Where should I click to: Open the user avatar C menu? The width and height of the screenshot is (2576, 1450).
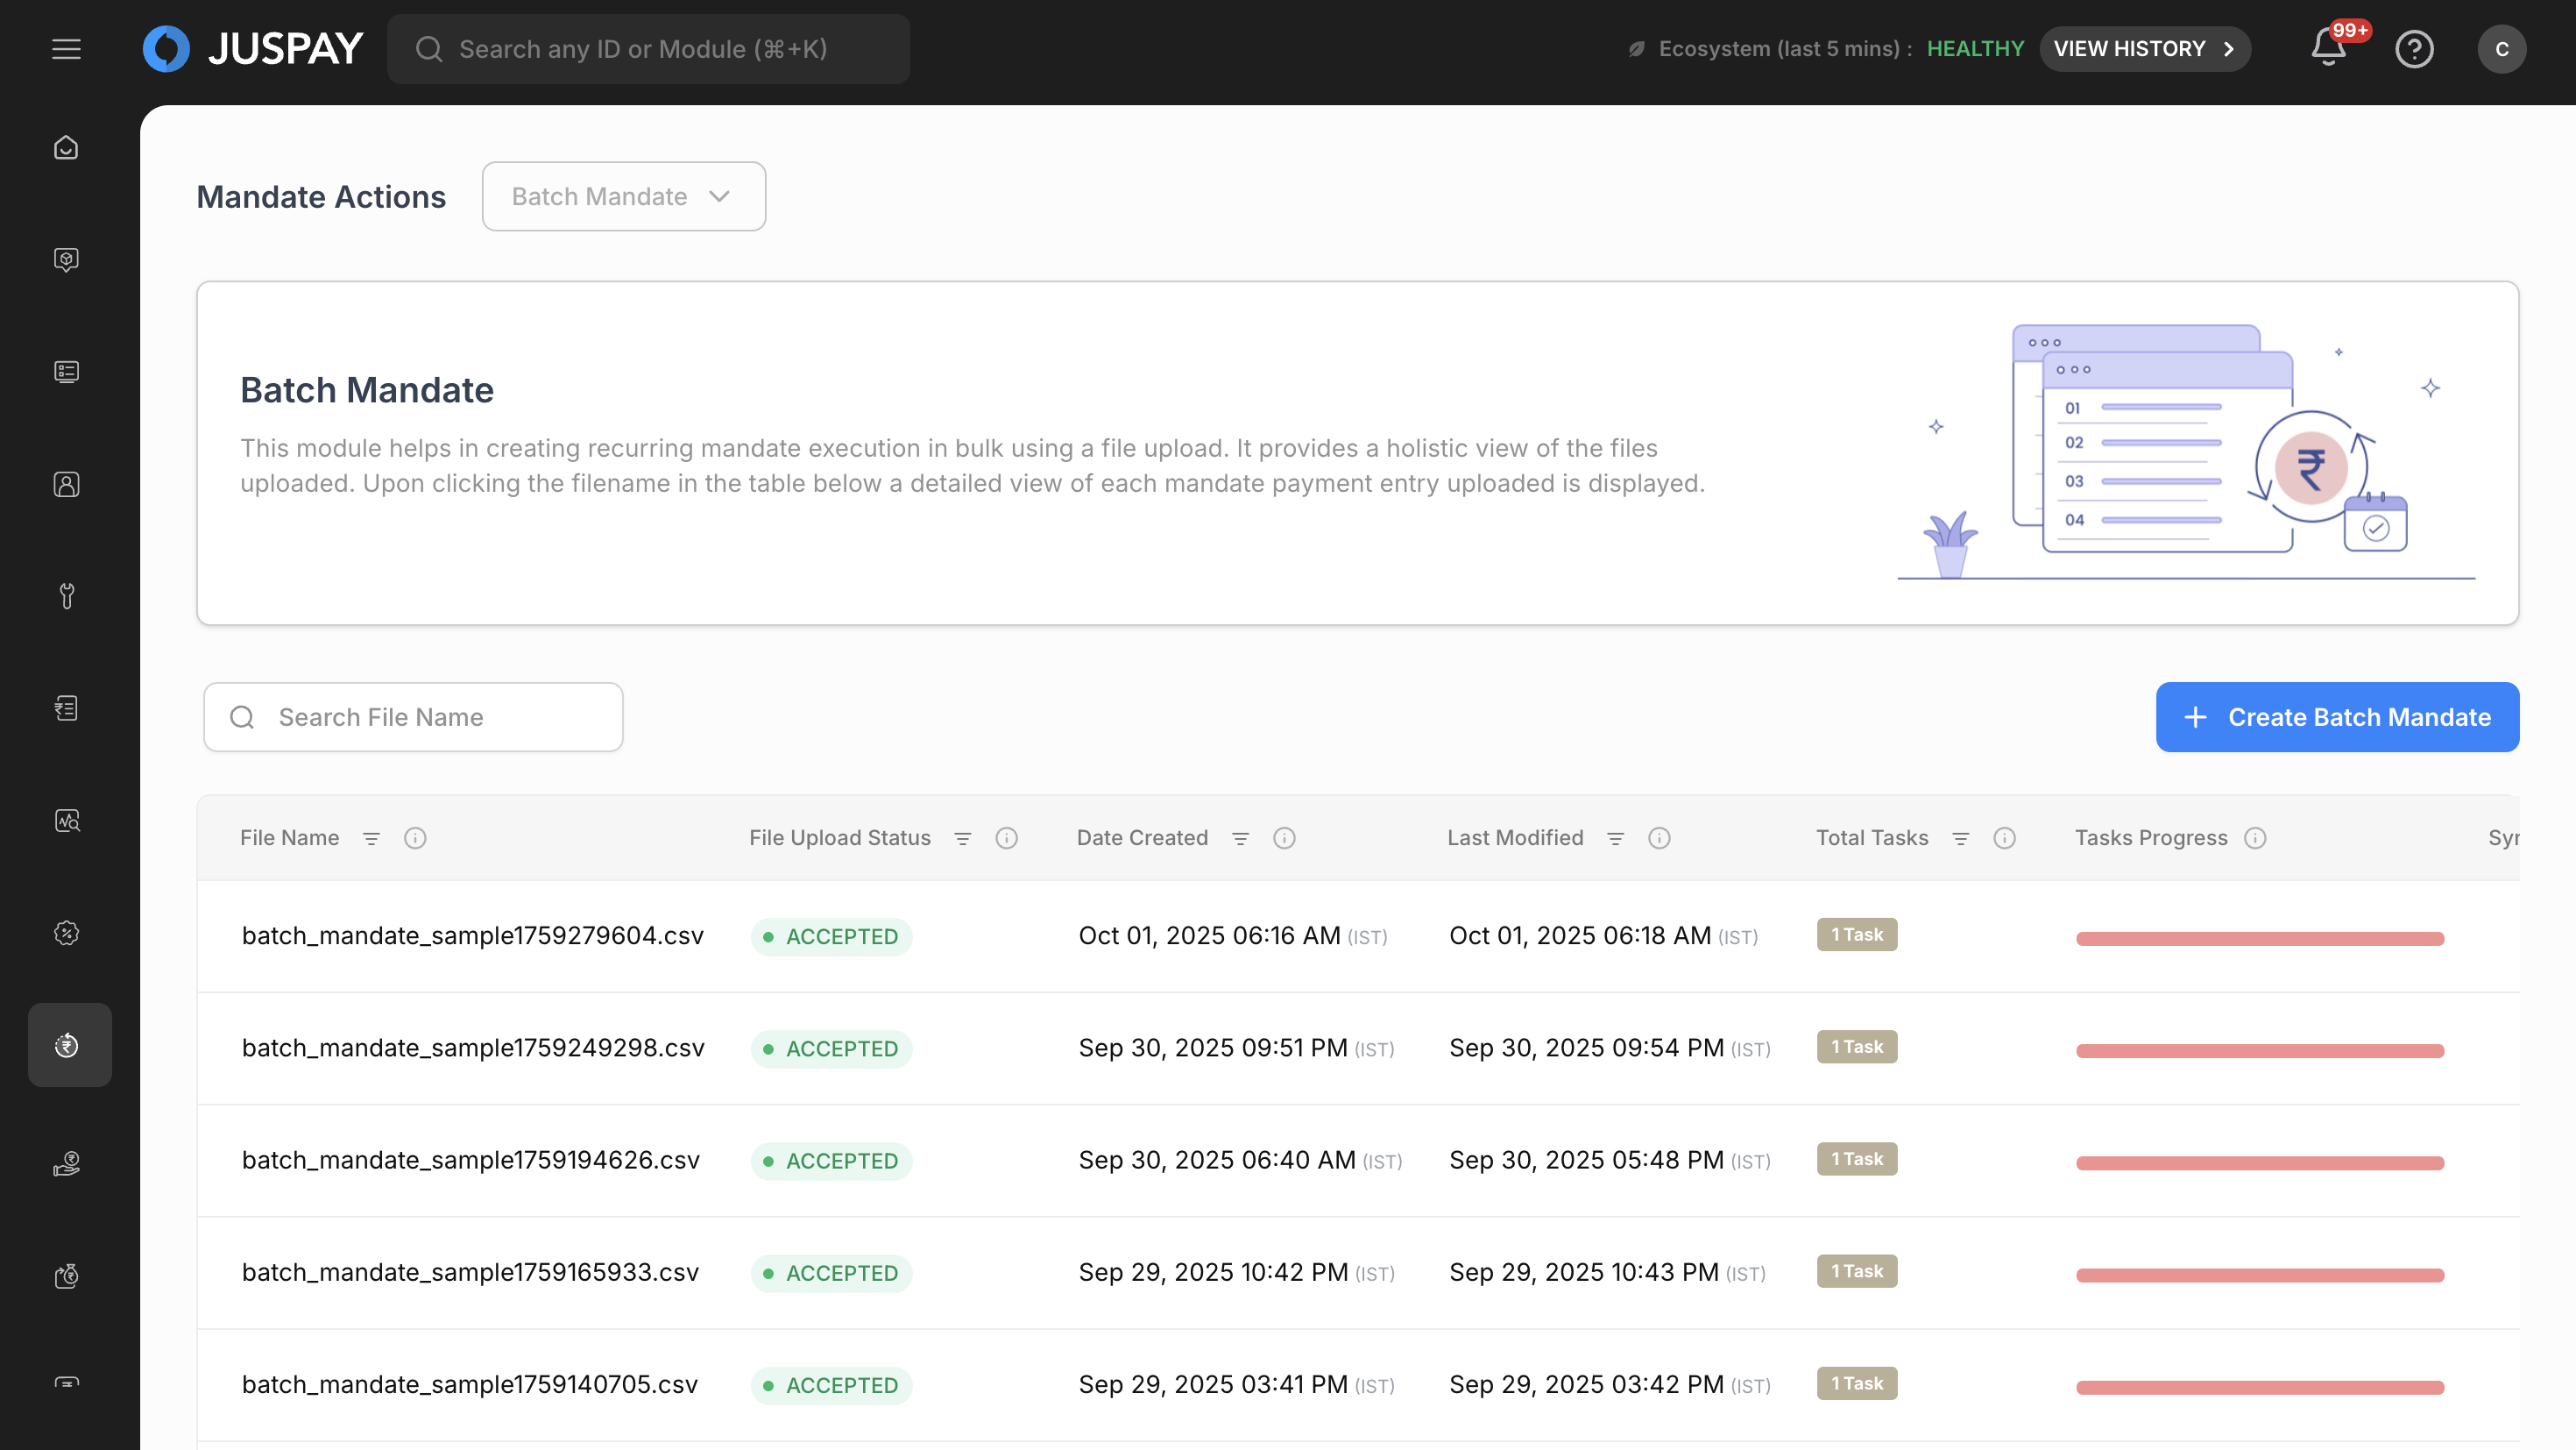click(x=2501, y=49)
